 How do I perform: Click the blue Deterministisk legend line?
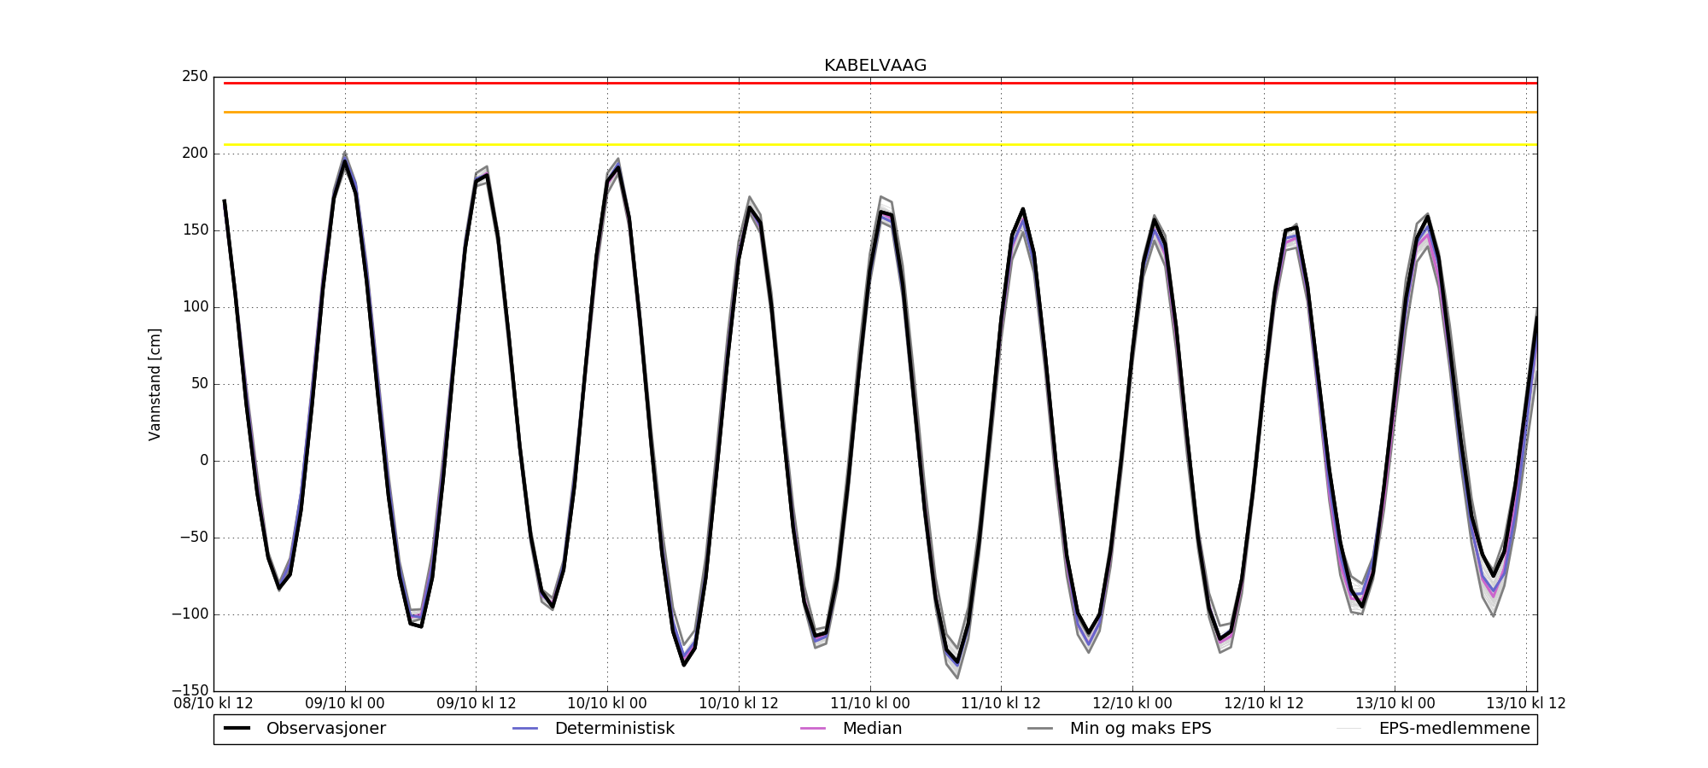click(x=525, y=728)
